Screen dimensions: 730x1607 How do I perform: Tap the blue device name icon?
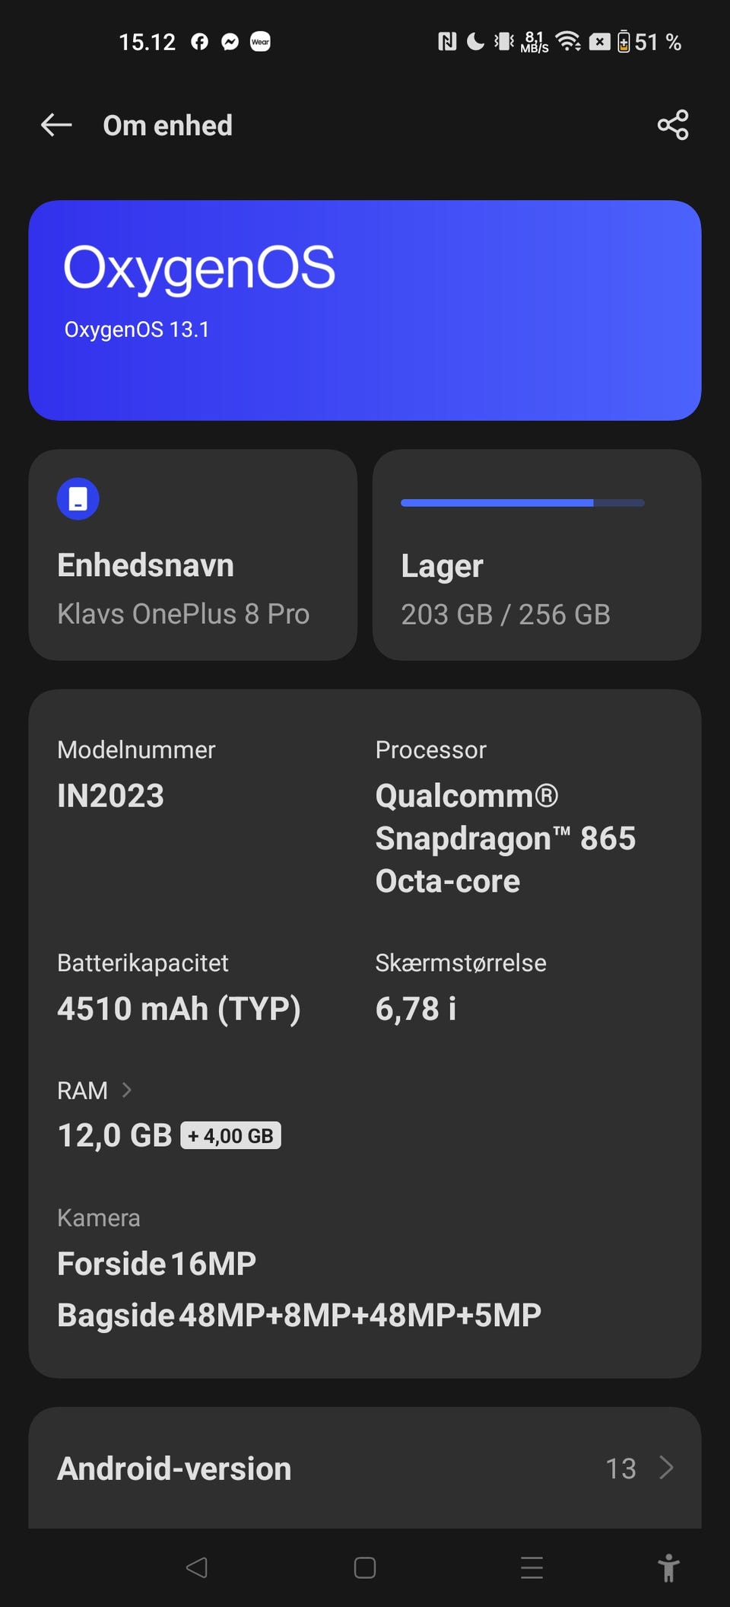(x=78, y=499)
